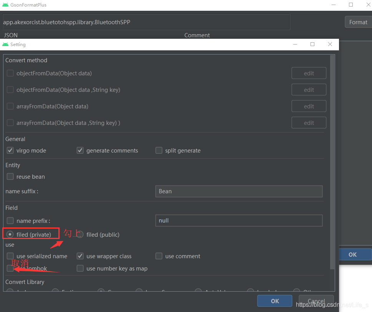Click the Format button
The width and height of the screenshot is (372, 312).
tap(358, 22)
